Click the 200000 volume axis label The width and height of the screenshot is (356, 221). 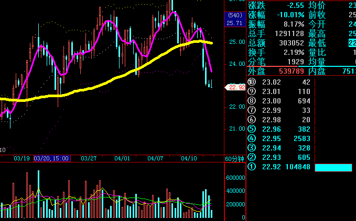coord(235,204)
